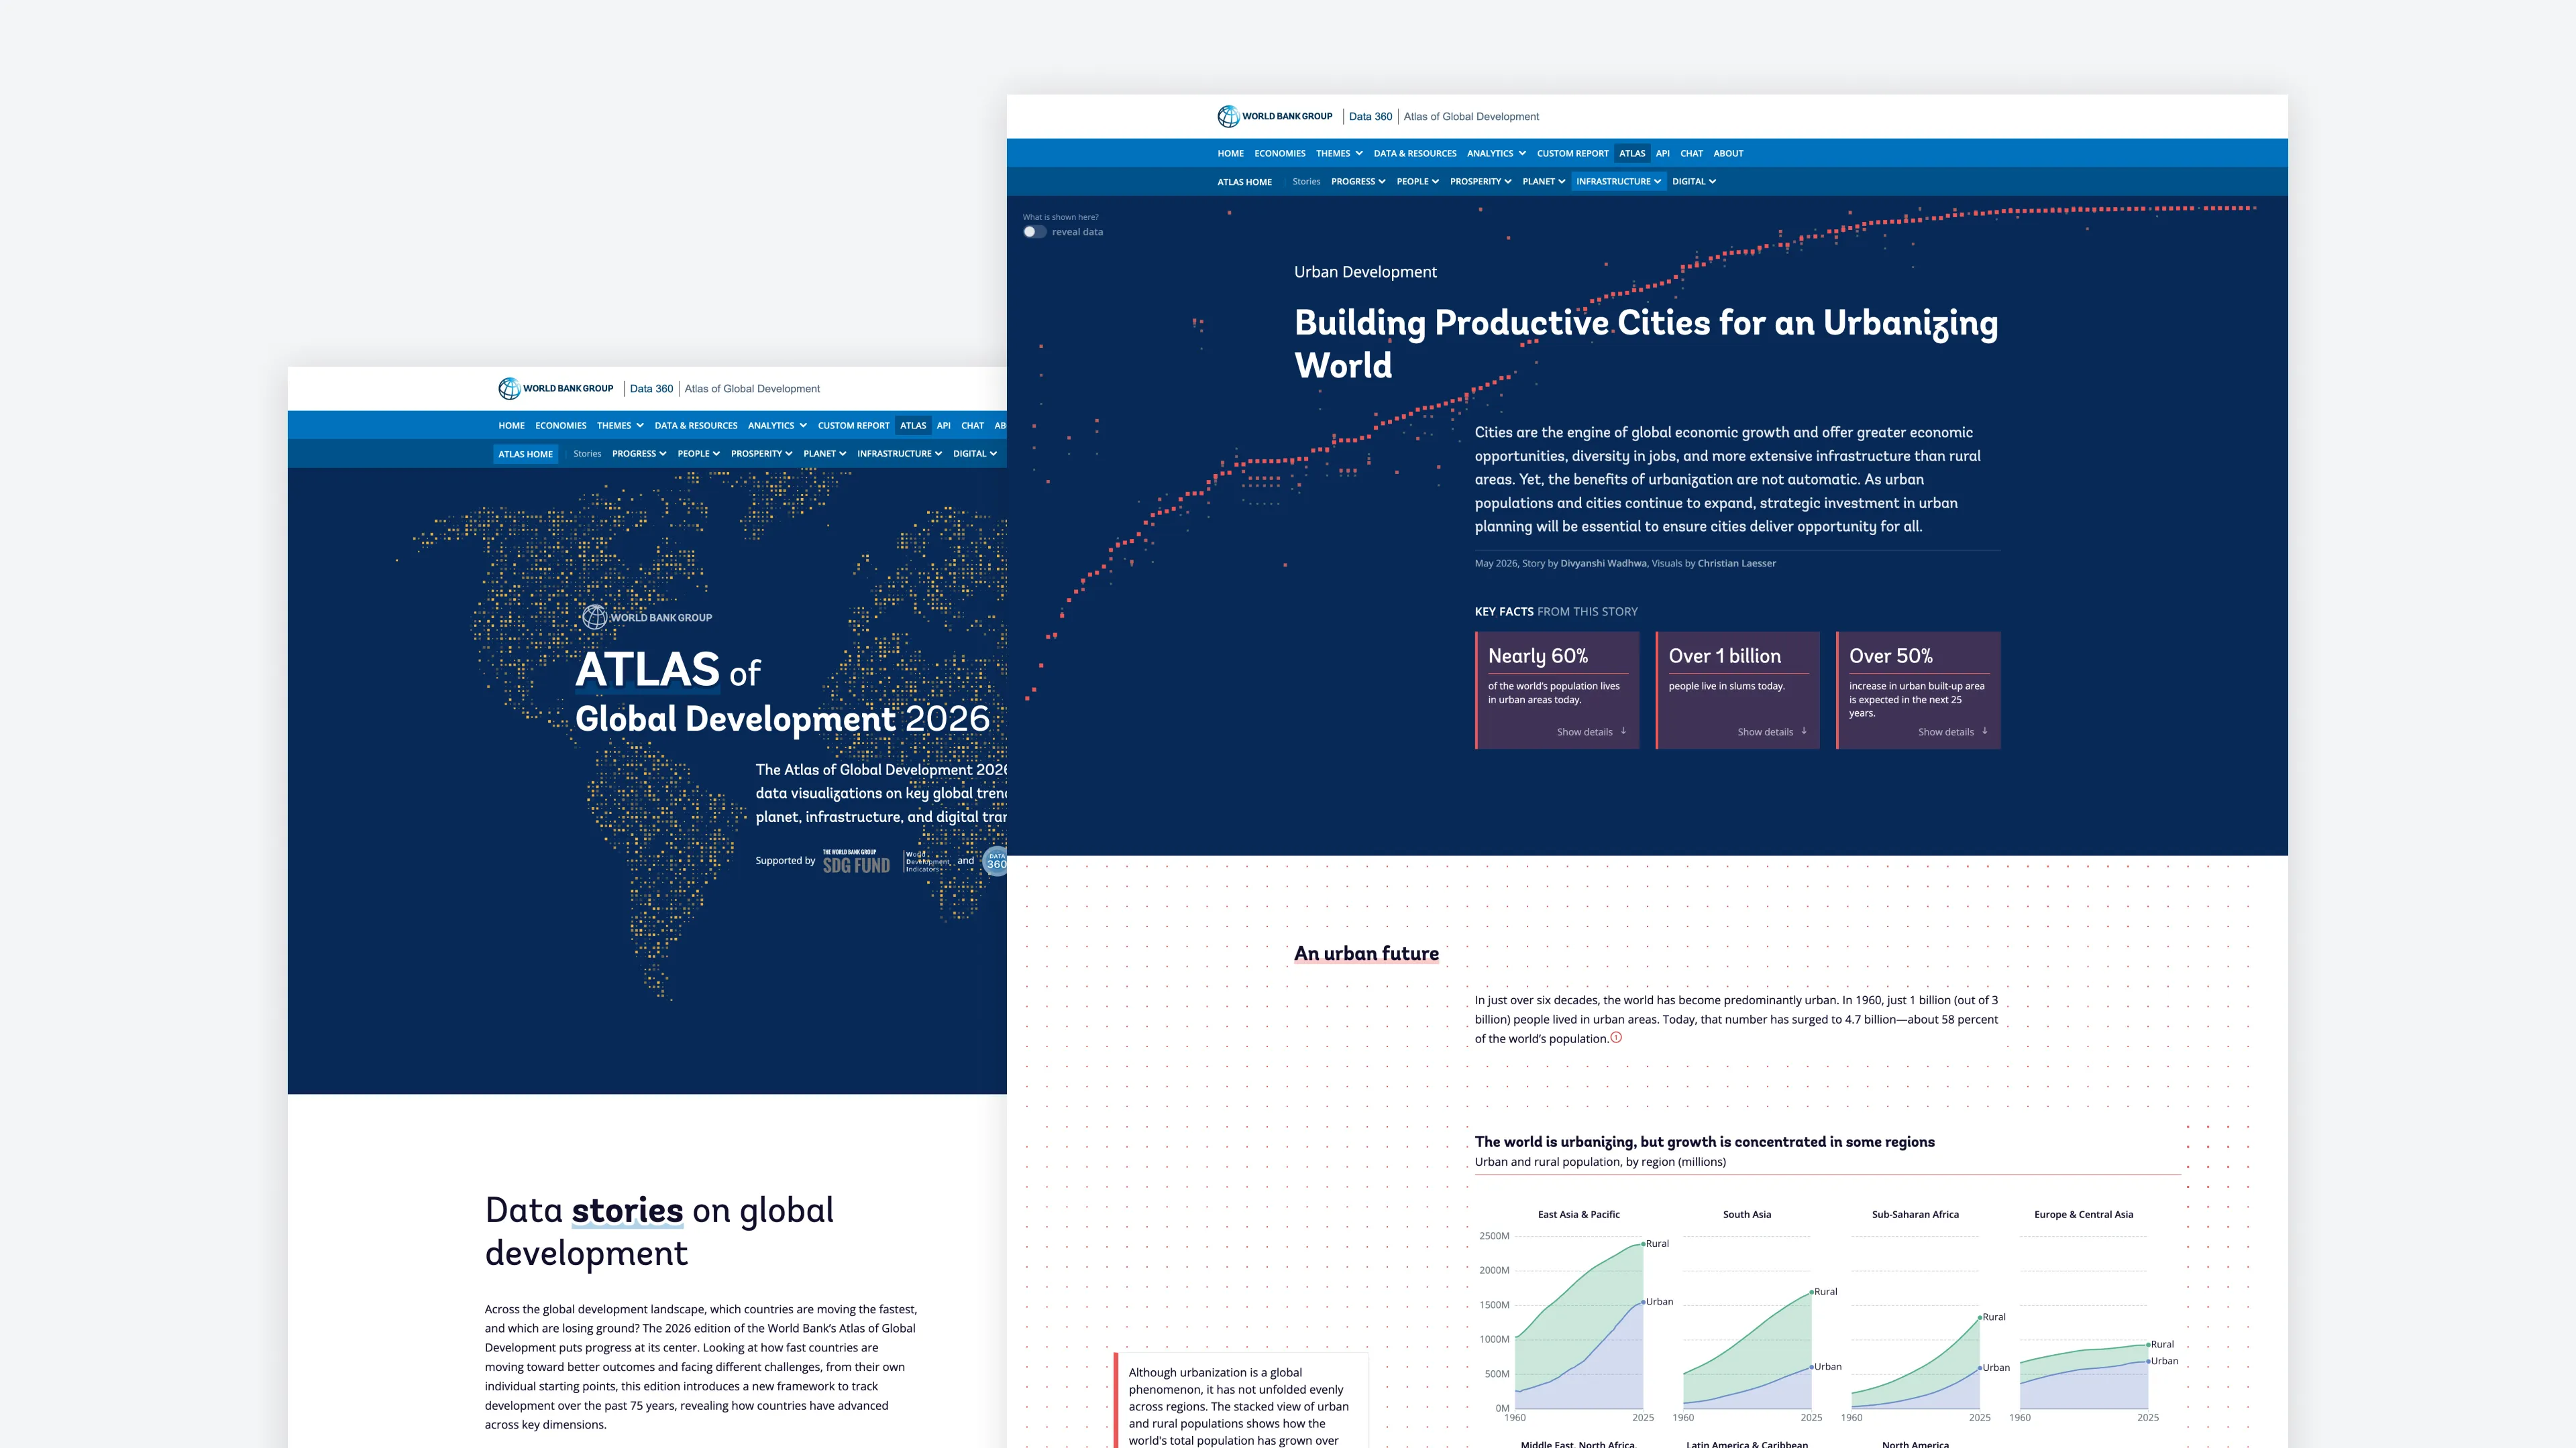
Task: Click Atlas Home button in left window
Action: [526, 454]
